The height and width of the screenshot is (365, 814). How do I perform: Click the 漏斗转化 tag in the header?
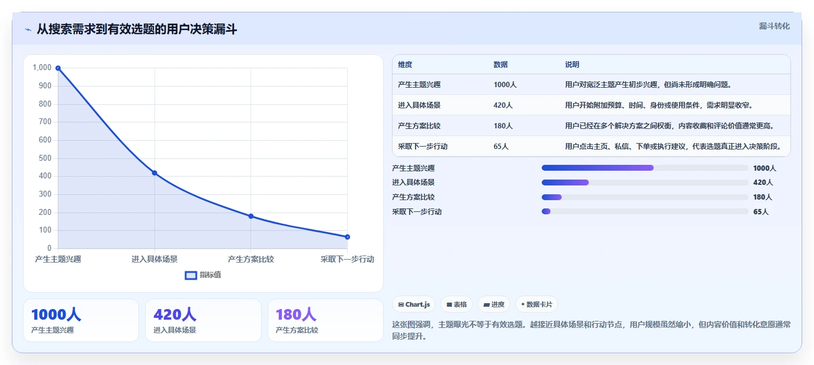774,26
